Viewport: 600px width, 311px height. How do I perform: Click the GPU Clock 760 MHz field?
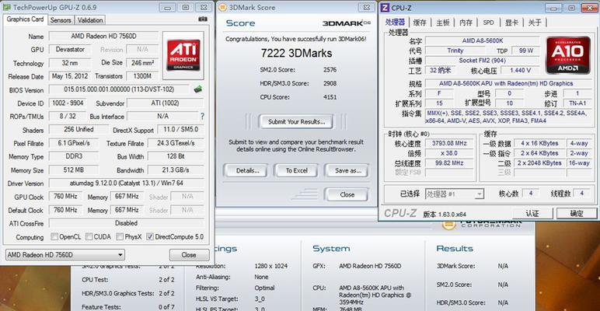tap(66, 197)
